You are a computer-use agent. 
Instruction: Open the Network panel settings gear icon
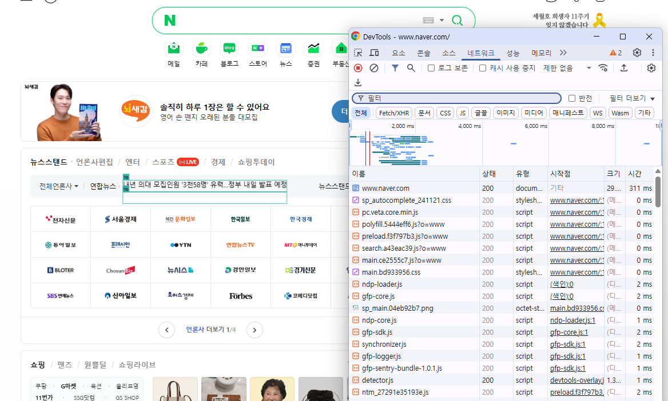coord(651,68)
